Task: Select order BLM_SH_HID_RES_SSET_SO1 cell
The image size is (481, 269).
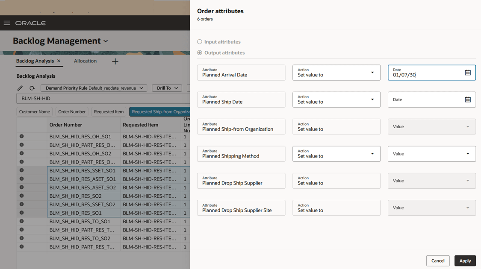Action: (x=83, y=170)
